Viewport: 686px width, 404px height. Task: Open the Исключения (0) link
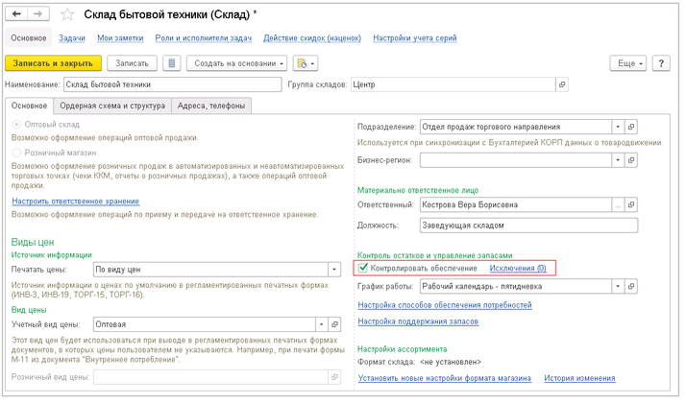(x=517, y=268)
